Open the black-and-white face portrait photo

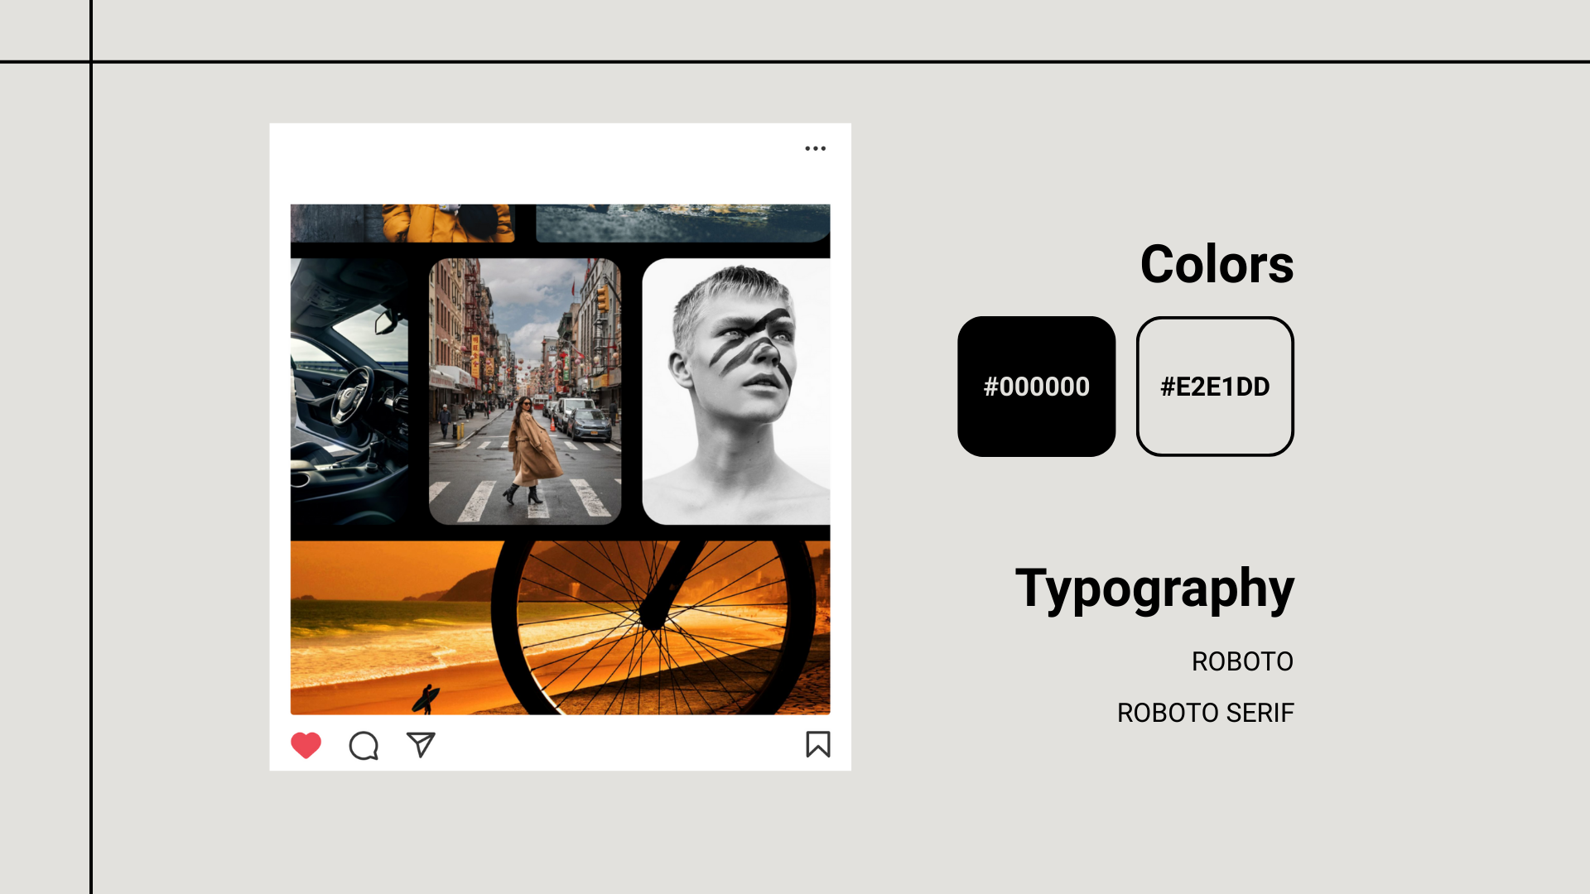point(736,391)
